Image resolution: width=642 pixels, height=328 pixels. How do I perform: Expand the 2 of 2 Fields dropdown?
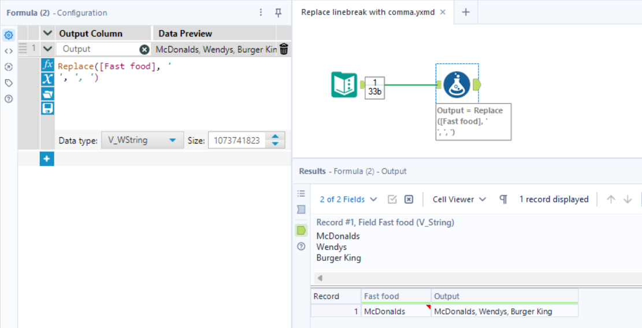coord(348,199)
